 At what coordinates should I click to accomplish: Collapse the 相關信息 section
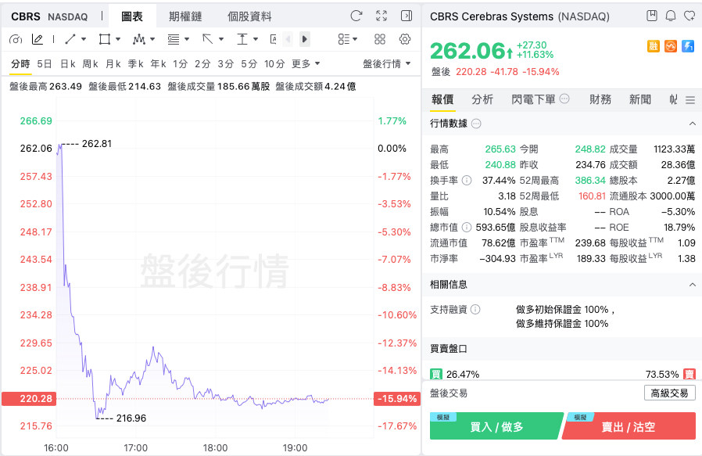[x=692, y=285]
